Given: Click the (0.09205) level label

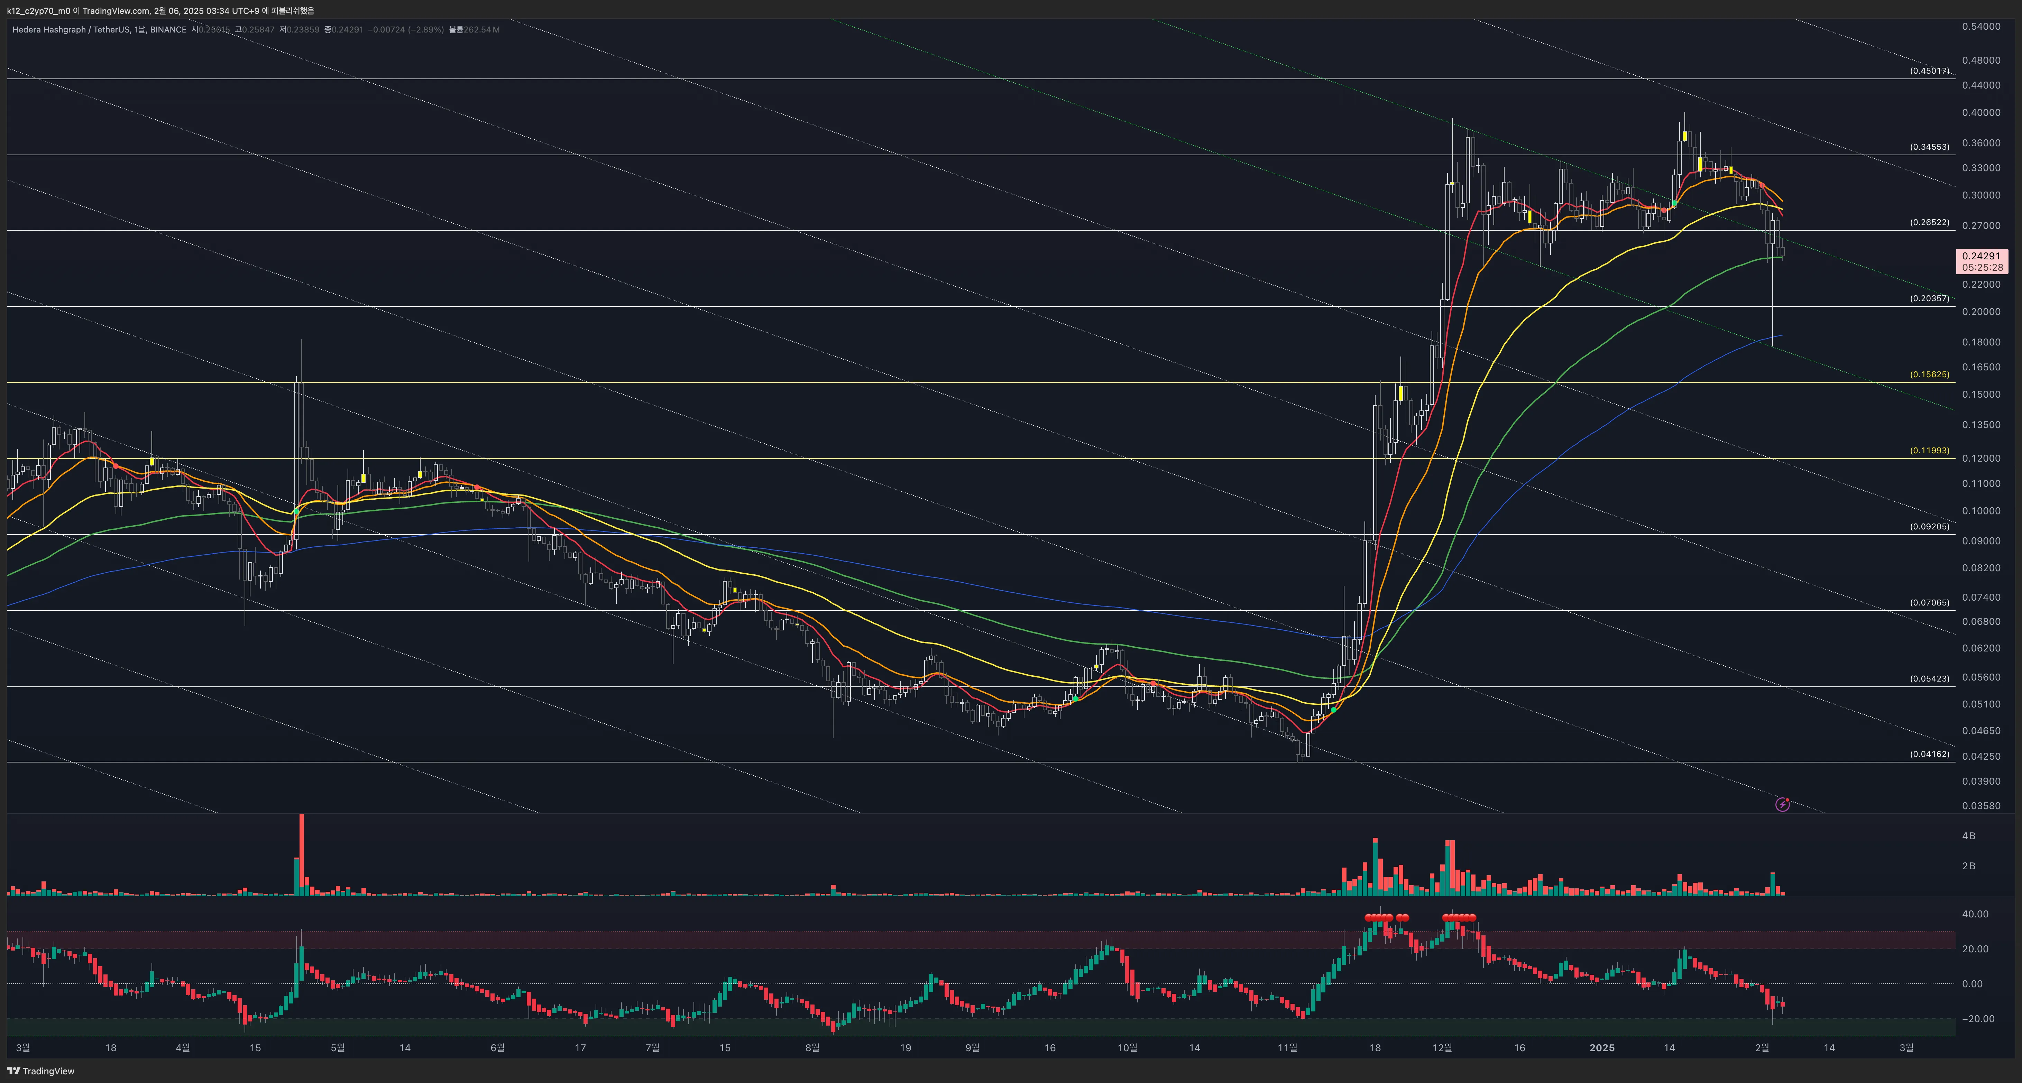Looking at the screenshot, I should coord(1929,527).
